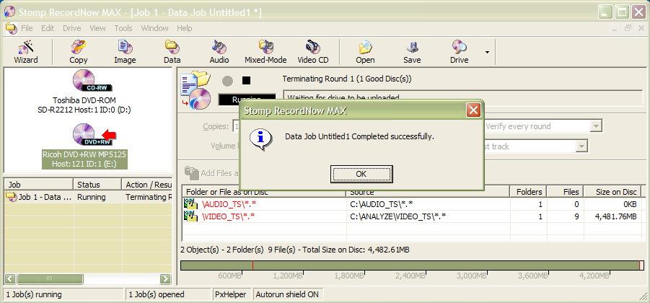Select the \AUDIO_TS\*.* entry
The image size is (650, 303).
click(x=229, y=204)
